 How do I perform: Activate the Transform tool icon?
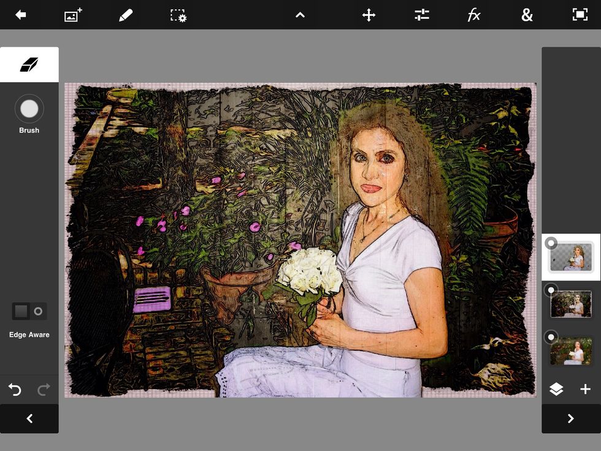tap(368, 15)
